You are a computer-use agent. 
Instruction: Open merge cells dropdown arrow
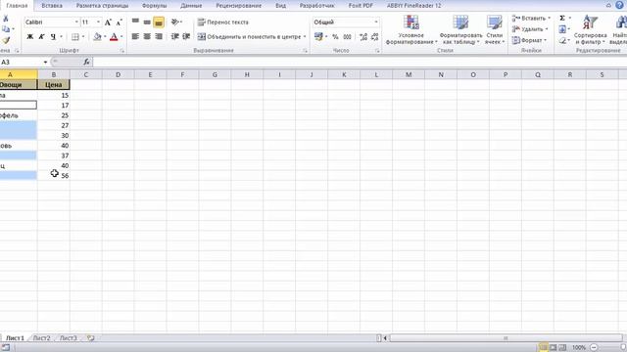click(x=305, y=37)
